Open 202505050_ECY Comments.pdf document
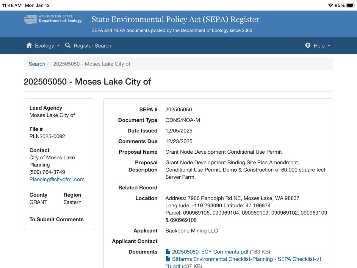 pyautogui.click(x=210, y=252)
